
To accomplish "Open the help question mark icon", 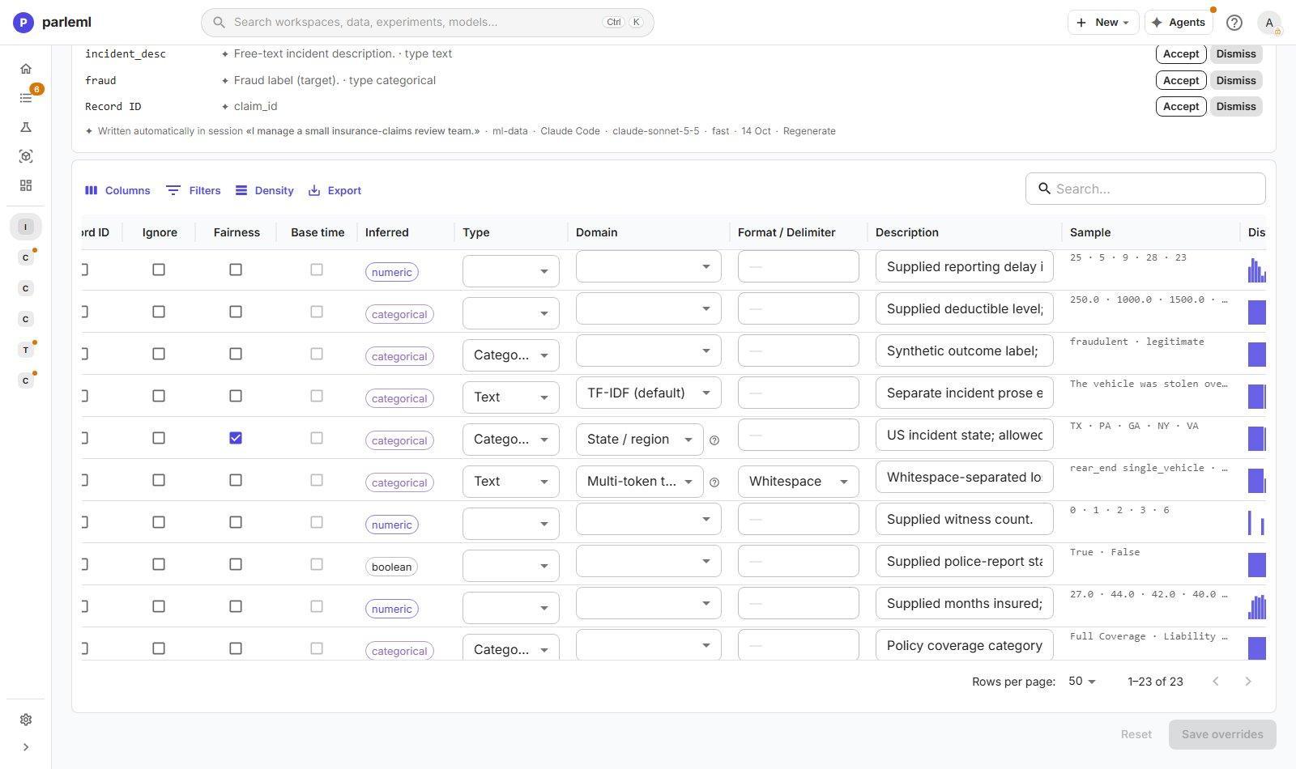I will click(1234, 23).
